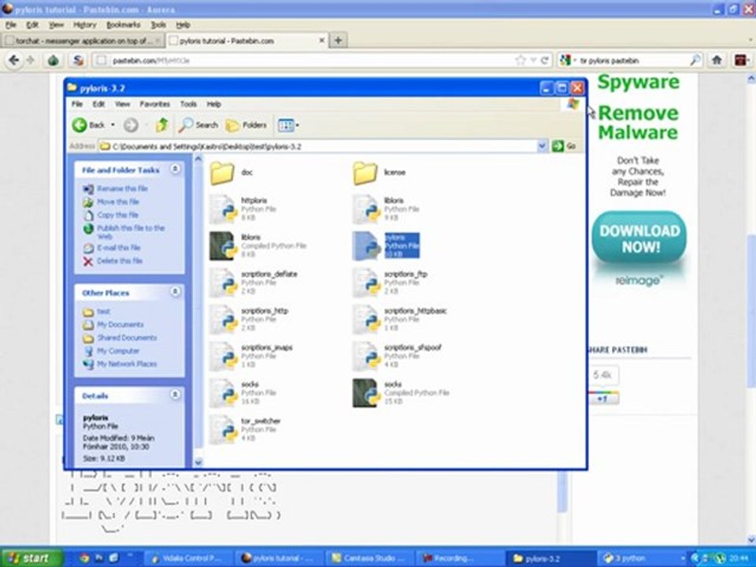Open the Edit menu in Explorer window

click(x=98, y=104)
